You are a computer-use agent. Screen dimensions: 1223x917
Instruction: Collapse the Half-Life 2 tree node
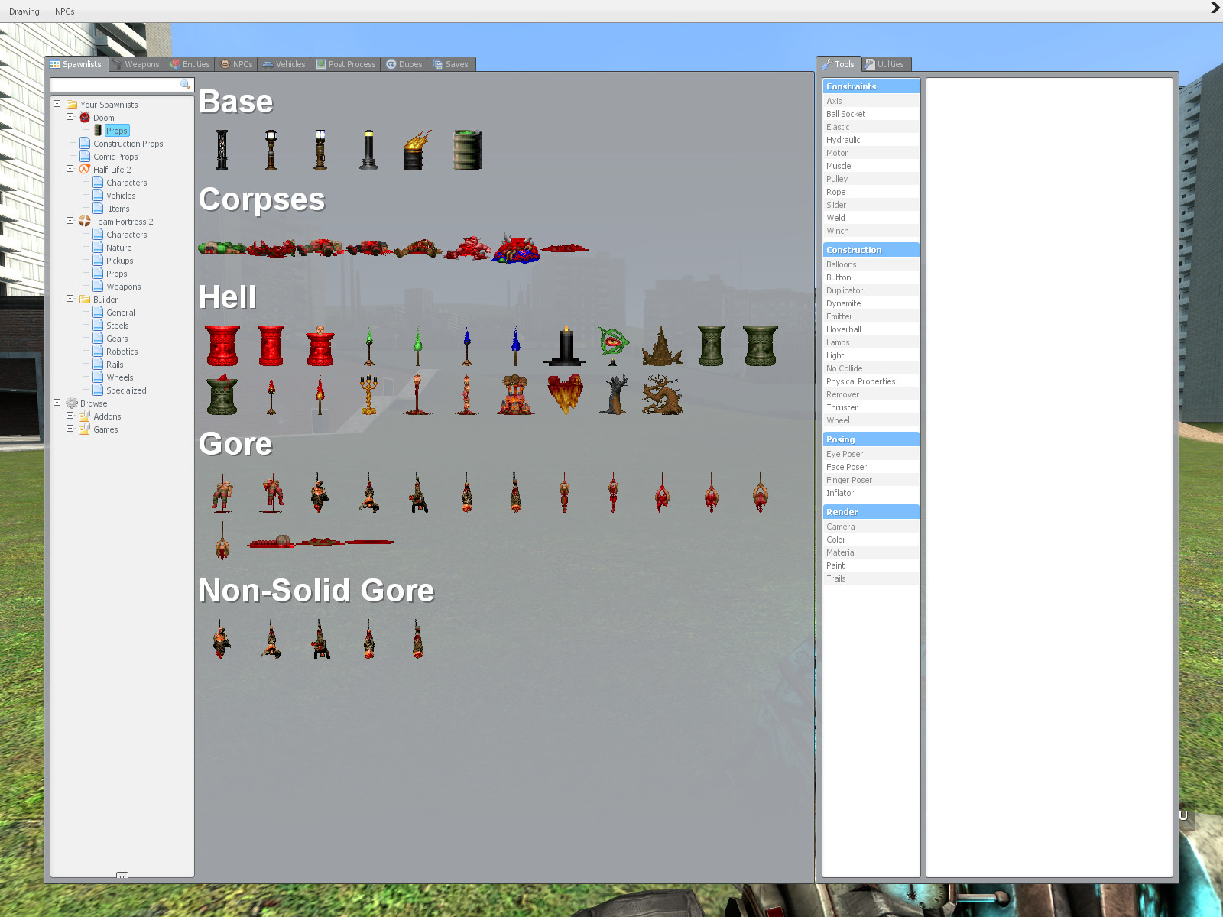coord(70,169)
